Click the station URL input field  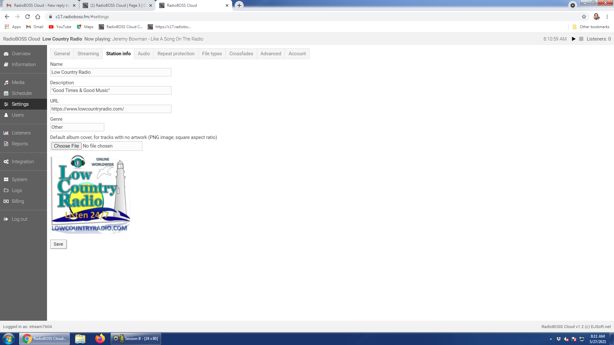pos(111,109)
